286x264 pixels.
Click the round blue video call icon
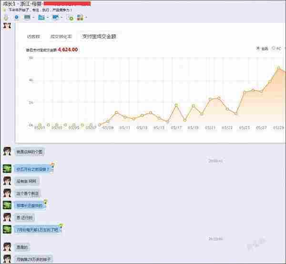pos(17,18)
